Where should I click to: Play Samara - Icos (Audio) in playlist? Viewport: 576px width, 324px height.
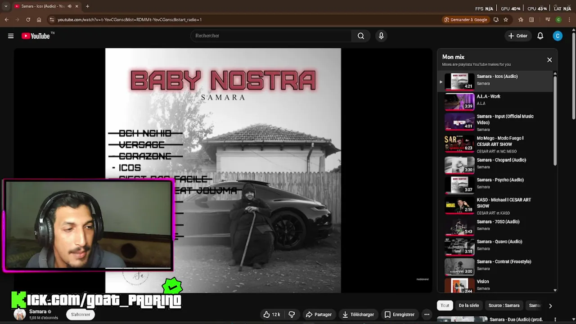click(x=495, y=81)
